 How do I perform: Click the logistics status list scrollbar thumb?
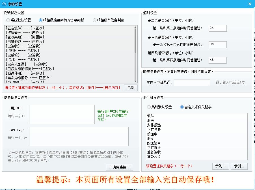coord(135,41)
